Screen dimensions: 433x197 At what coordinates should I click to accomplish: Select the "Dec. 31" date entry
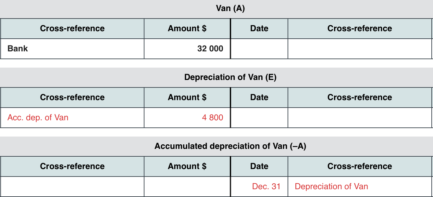[266, 187]
